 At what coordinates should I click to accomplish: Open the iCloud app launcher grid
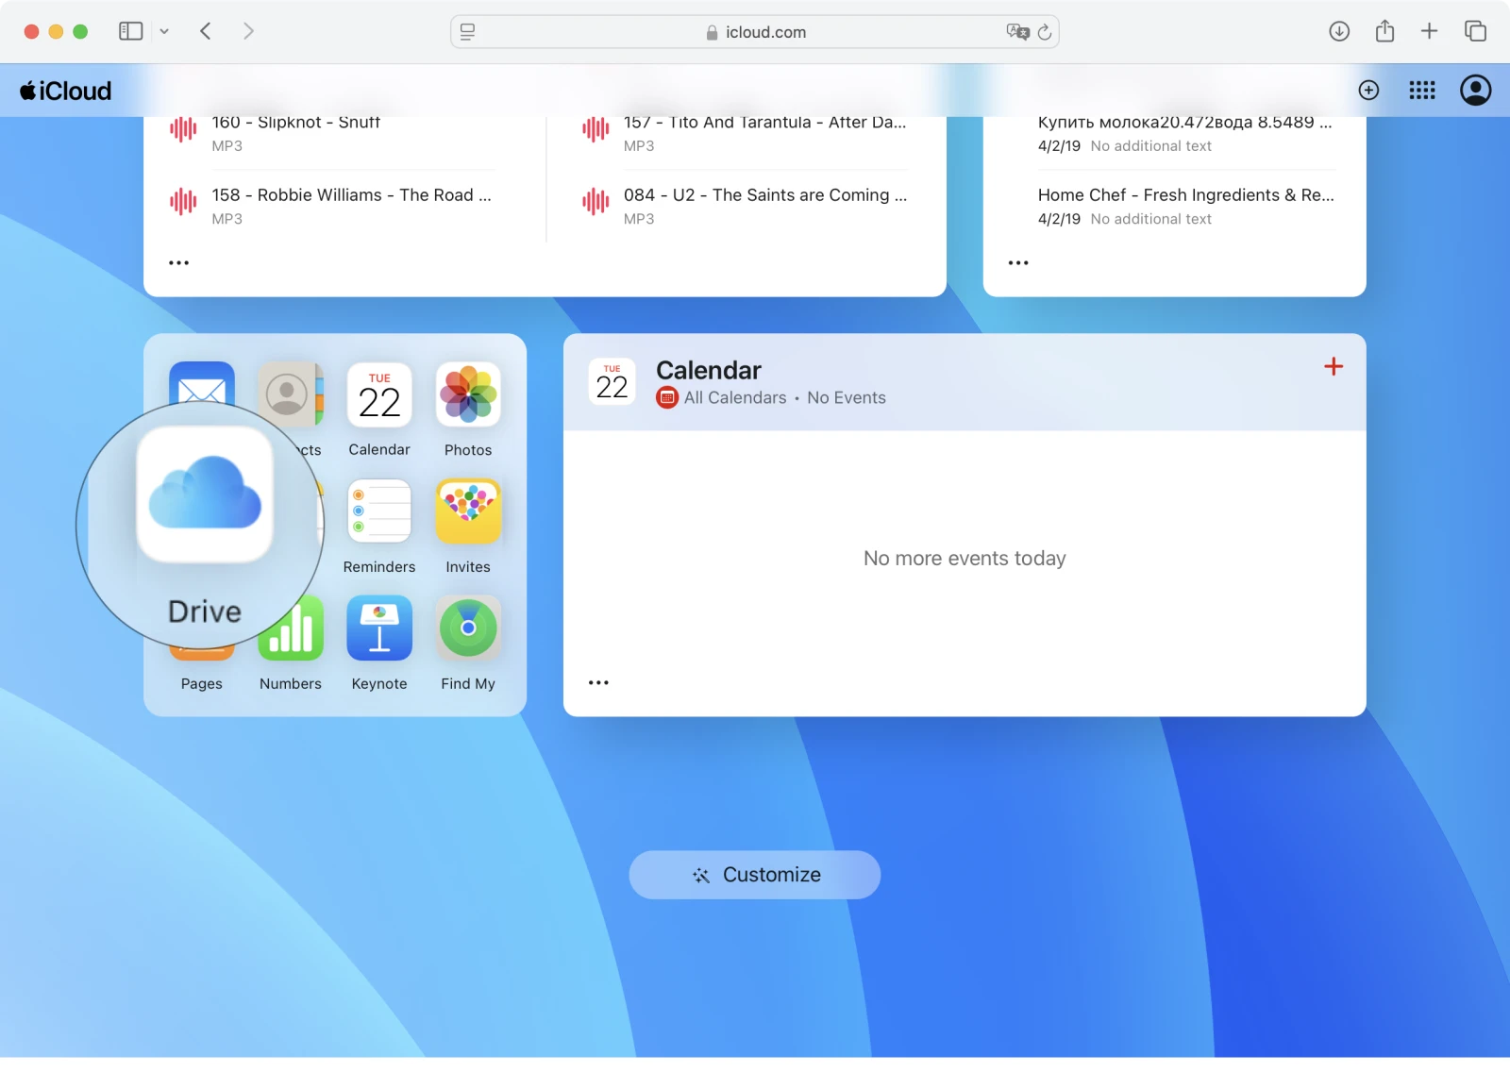[x=1422, y=90]
